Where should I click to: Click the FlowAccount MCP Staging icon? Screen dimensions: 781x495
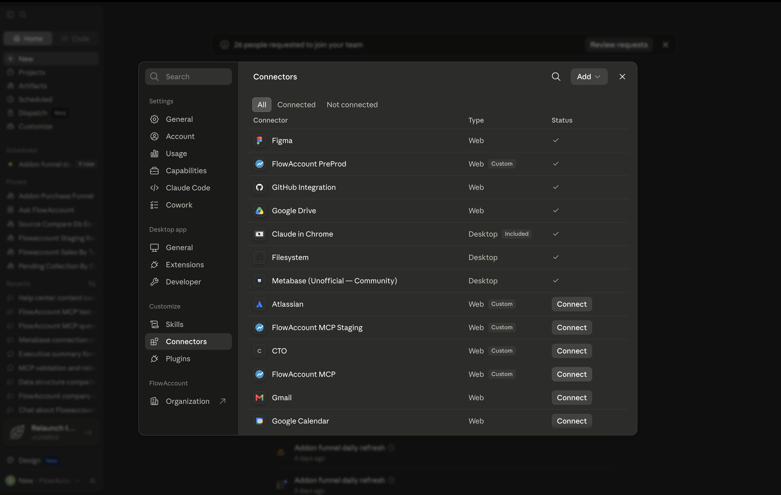tap(259, 327)
